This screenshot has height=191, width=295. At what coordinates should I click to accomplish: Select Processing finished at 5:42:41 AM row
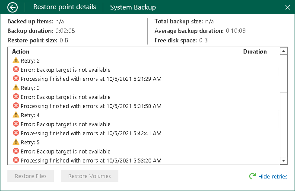tap(91, 133)
